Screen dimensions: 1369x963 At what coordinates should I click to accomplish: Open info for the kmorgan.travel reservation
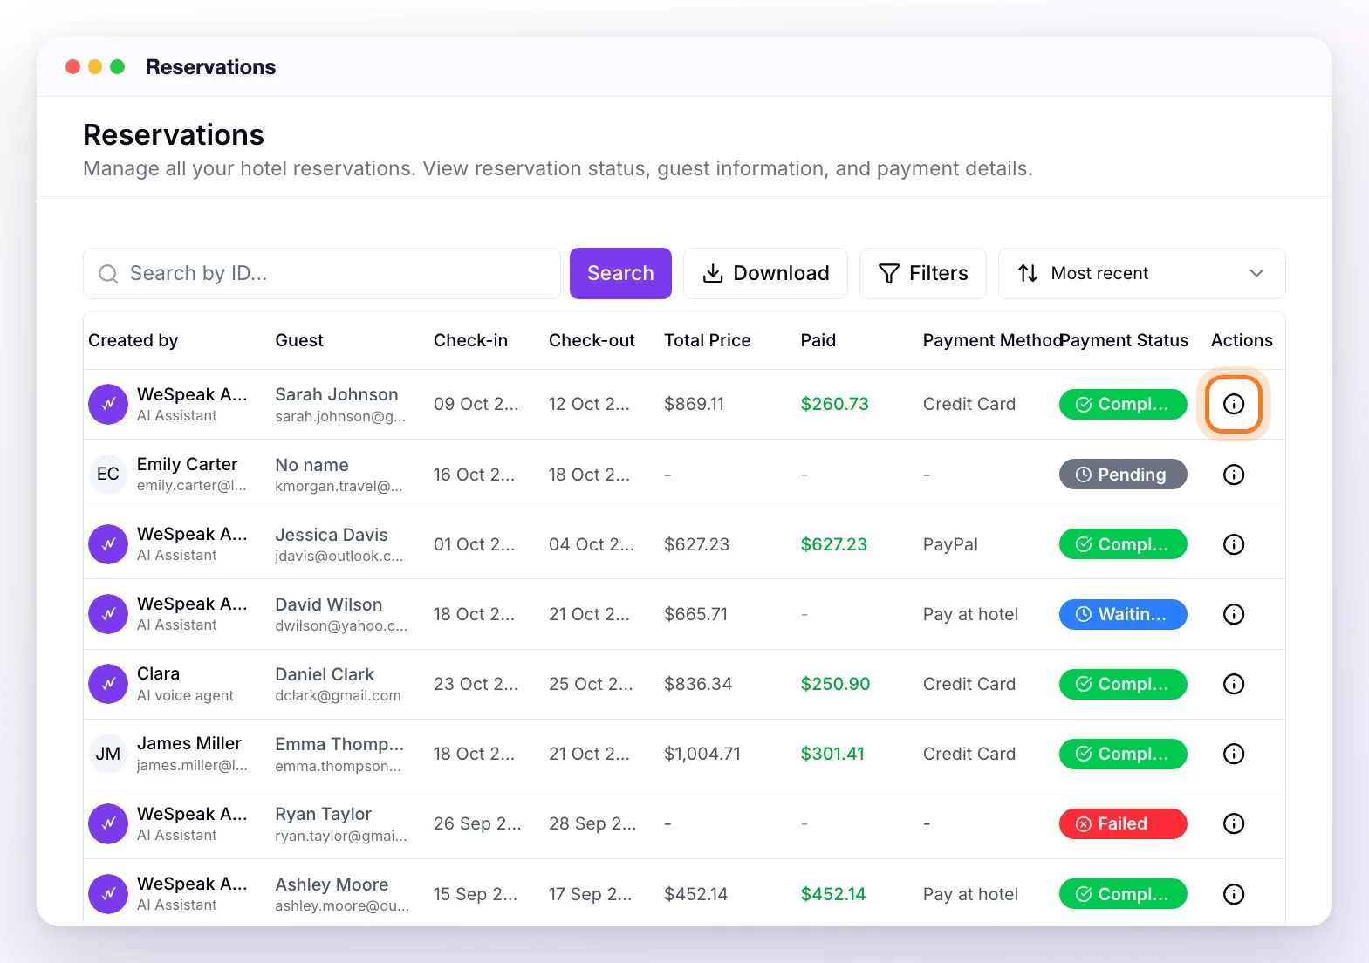[x=1233, y=475]
